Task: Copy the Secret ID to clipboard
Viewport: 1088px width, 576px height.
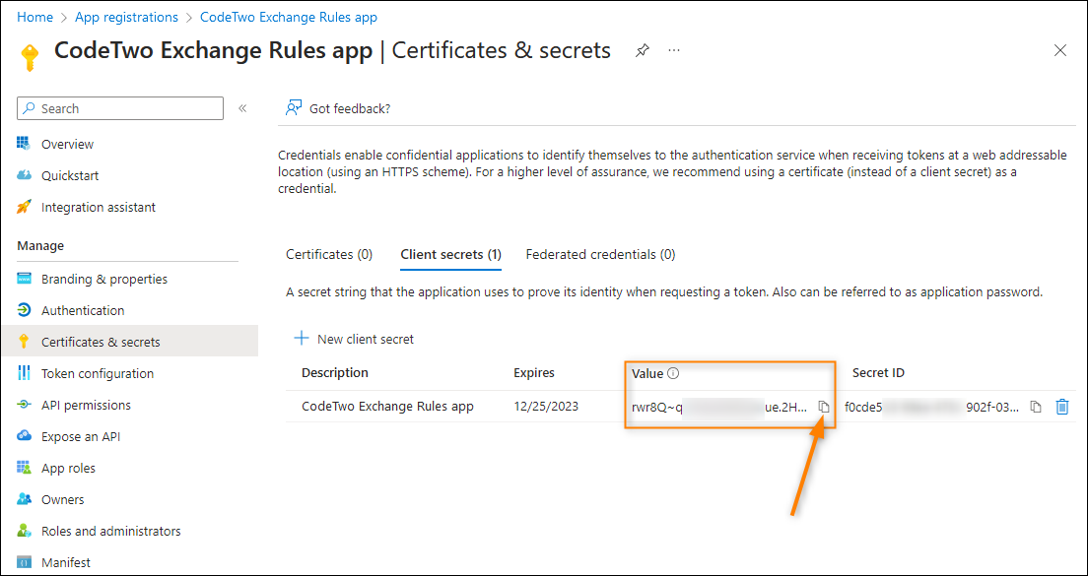Action: click(1035, 407)
